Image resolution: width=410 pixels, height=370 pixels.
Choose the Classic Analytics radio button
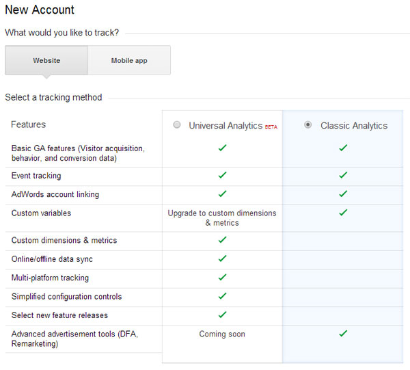[307, 125]
